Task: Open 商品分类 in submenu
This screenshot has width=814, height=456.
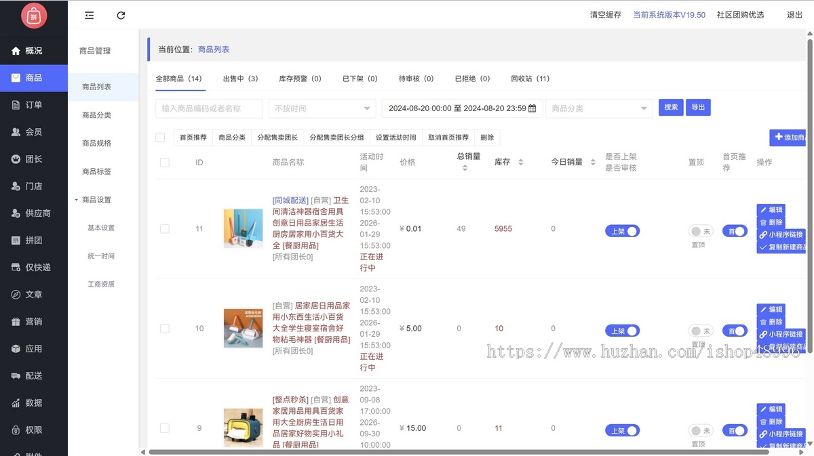Action: pyautogui.click(x=96, y=115)
